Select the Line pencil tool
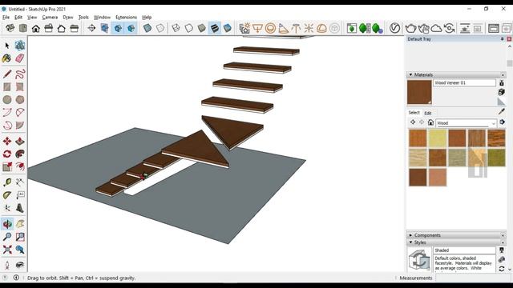Viewport: 513px width, 288px height. click(7, 74)
